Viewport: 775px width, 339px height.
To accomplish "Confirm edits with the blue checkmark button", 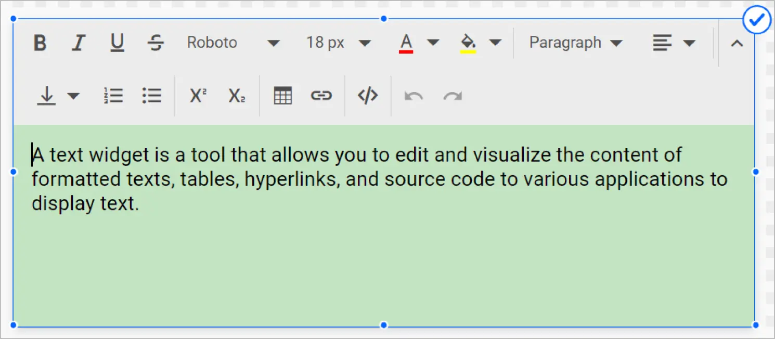I will point(757,20).
